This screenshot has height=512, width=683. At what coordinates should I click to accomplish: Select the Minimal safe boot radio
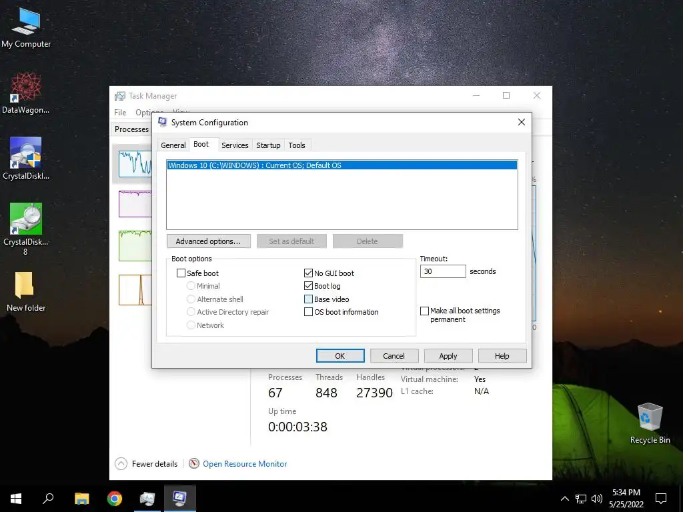pyautogui.click(x=191, y=286)
